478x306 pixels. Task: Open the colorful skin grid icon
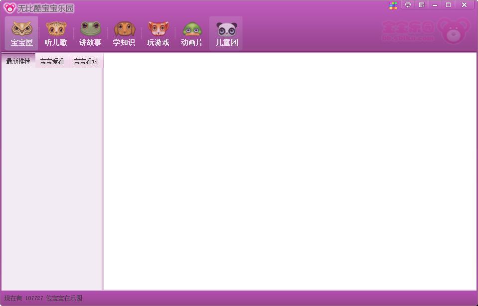click(x=393, y=5)
